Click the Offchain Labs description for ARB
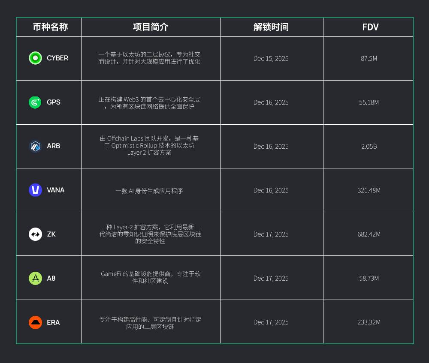This screenshot has width=429, height=363. pyautogui.click(x=149, y=146)
